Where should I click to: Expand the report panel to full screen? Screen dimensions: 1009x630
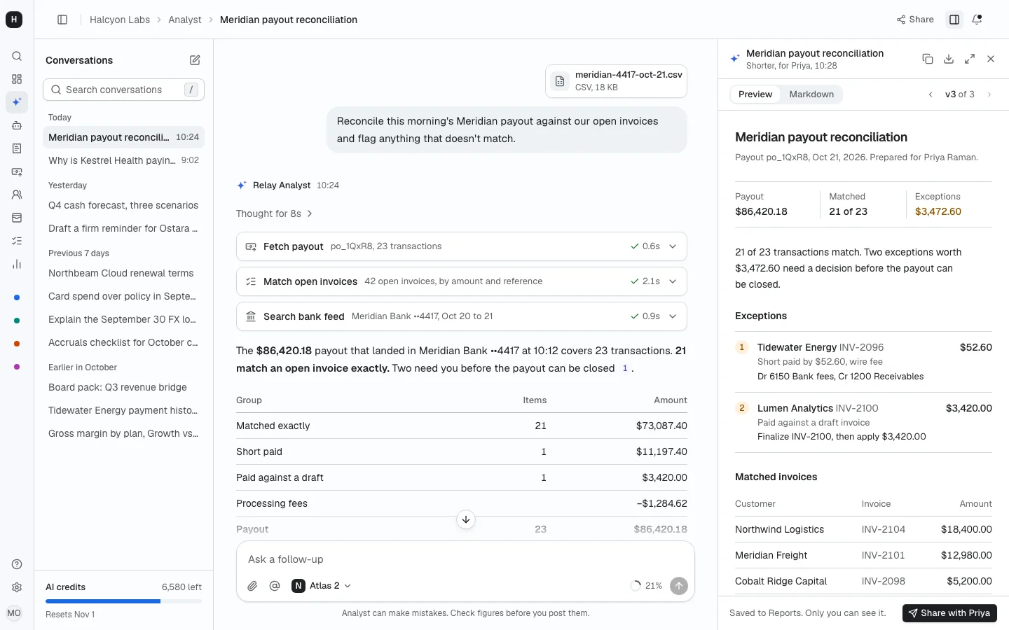(x=970, y=59)
